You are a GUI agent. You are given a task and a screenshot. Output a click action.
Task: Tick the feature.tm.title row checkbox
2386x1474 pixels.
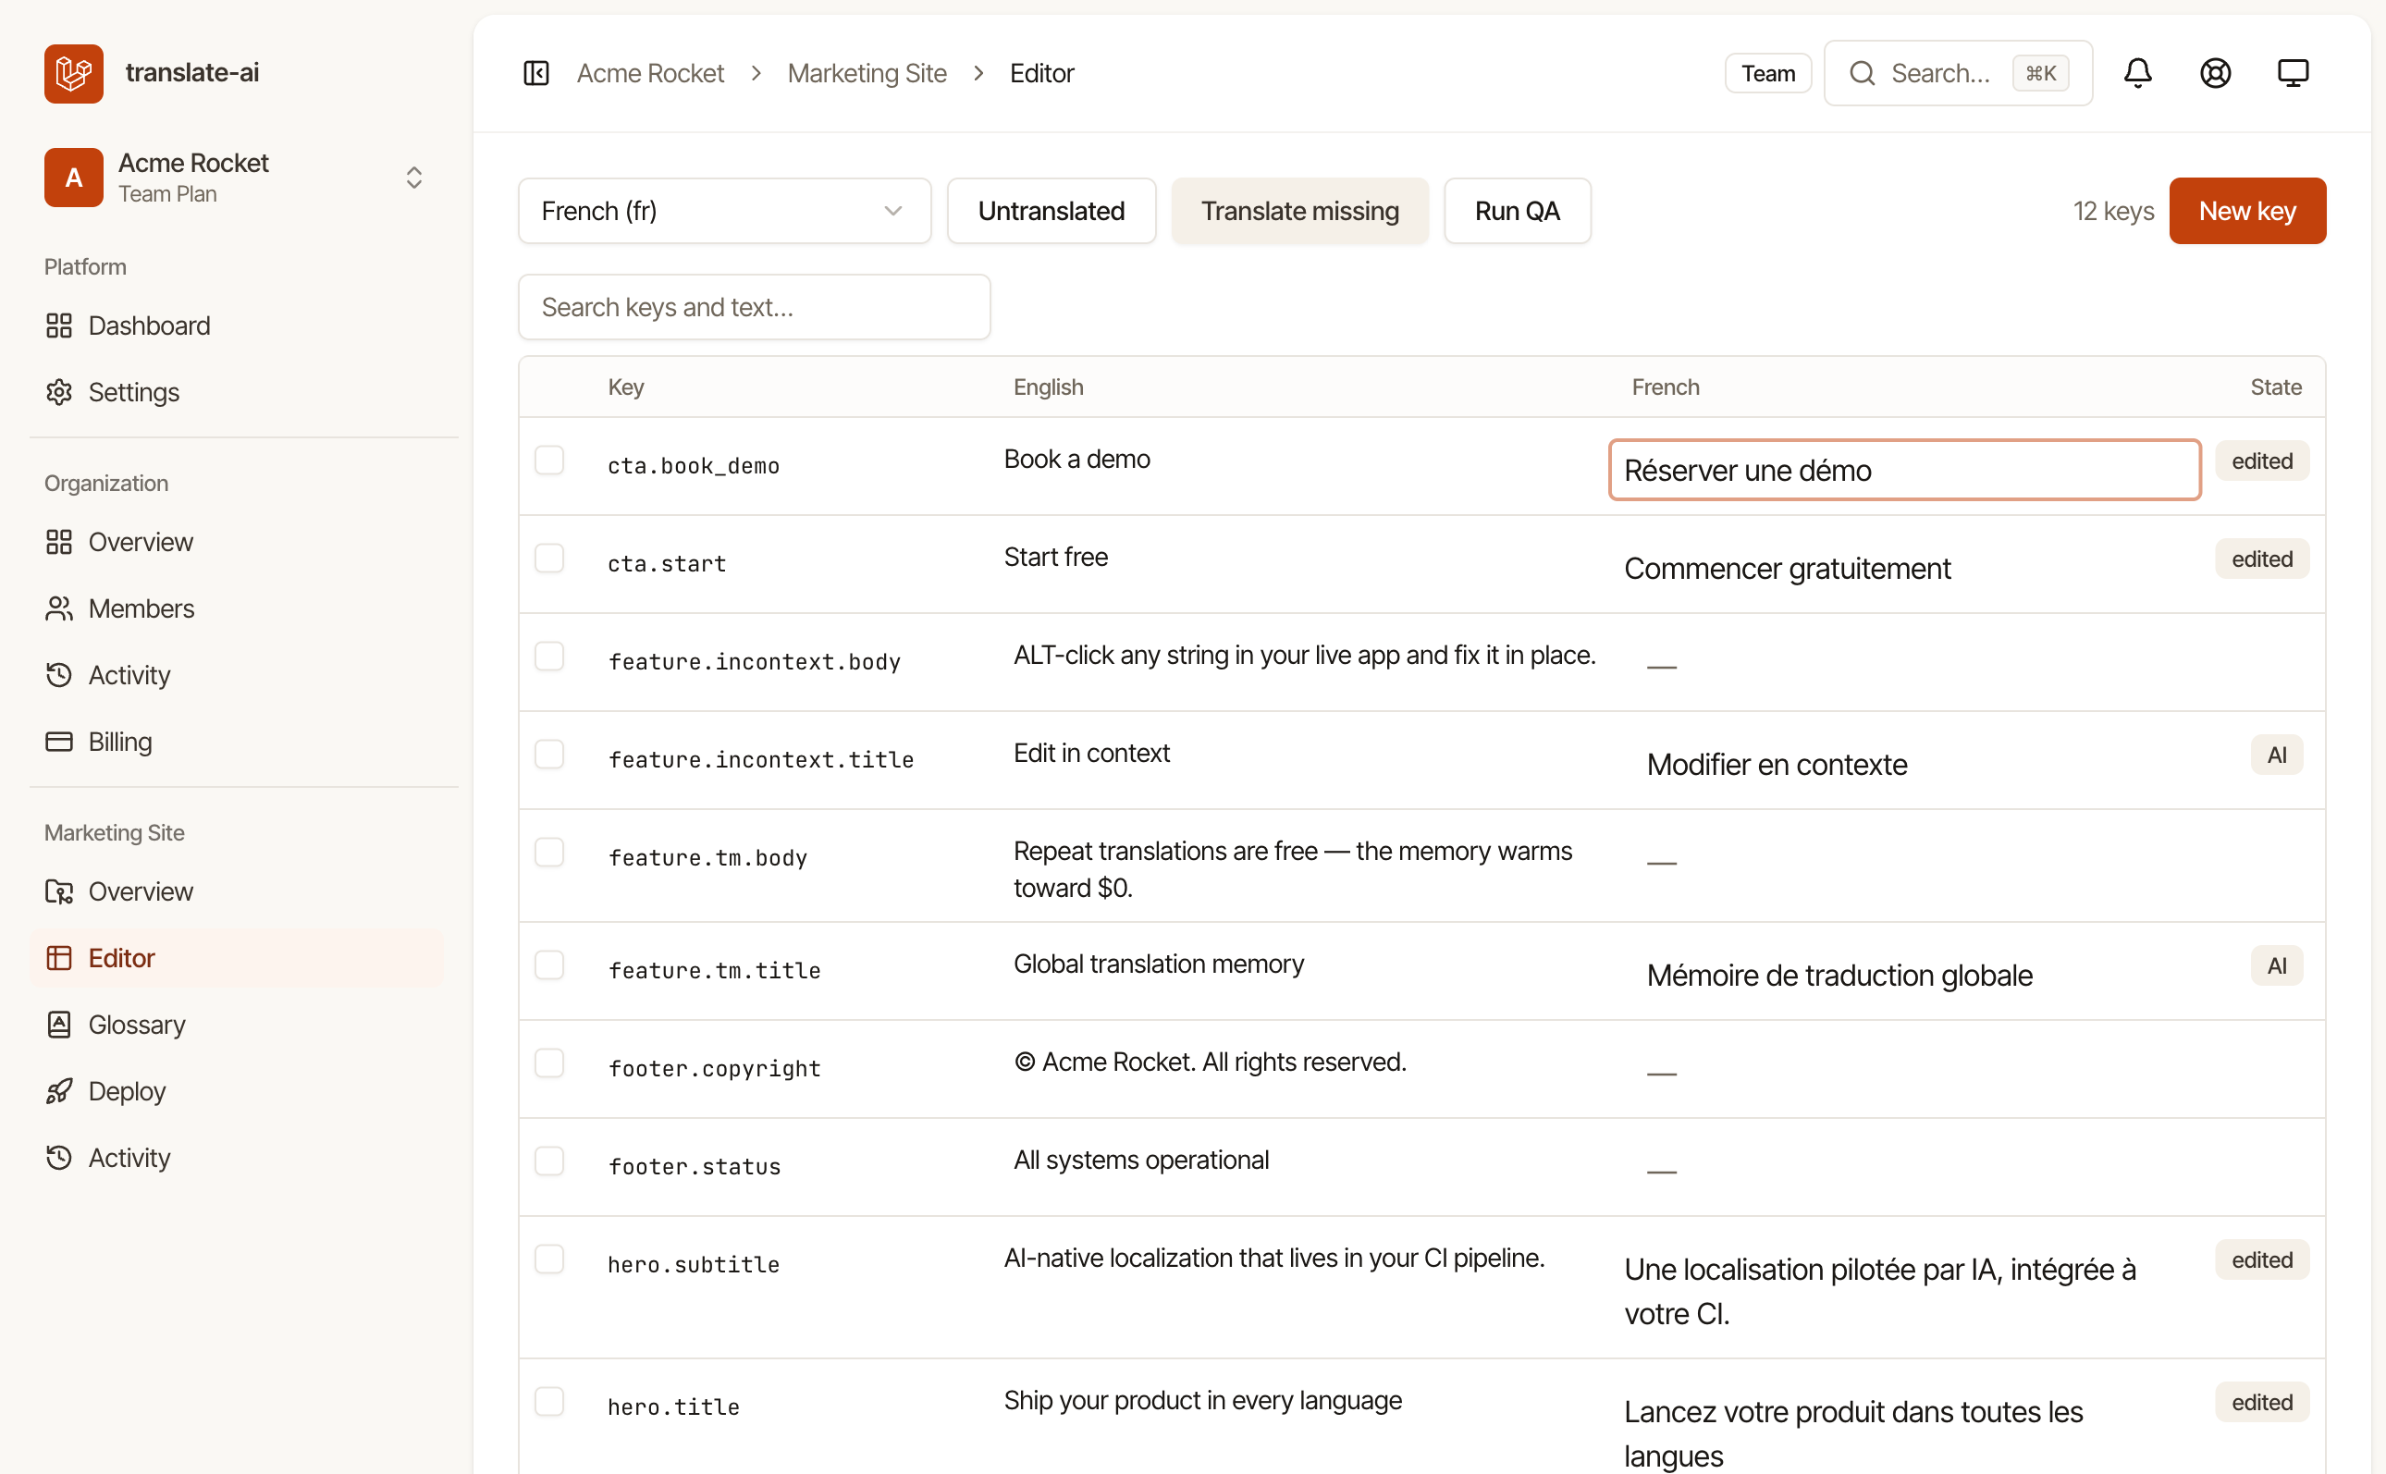point(549,965)
